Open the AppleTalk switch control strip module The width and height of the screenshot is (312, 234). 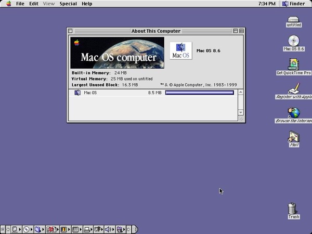coord(16,229)
